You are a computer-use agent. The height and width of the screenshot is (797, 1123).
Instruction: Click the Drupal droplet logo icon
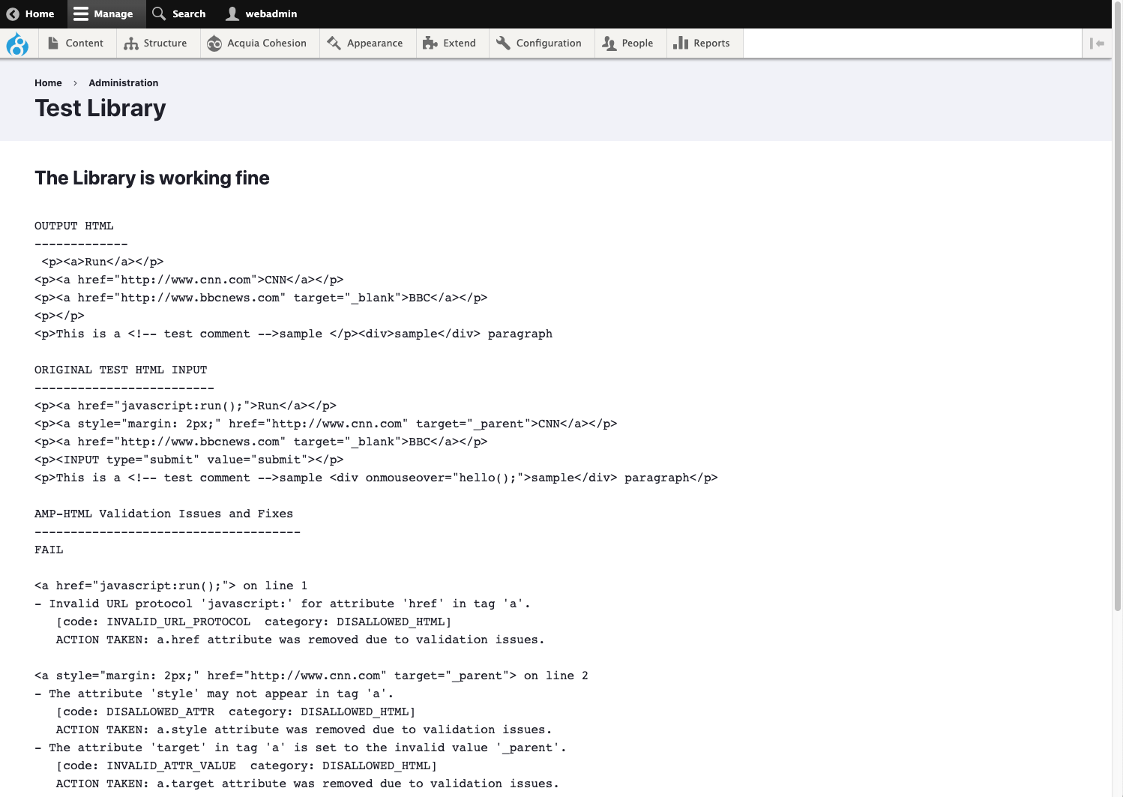coord(17,44)
